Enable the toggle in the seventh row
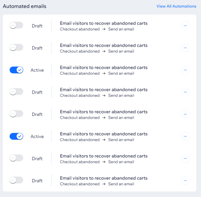201x197 pixels. (x=16, y=158)
